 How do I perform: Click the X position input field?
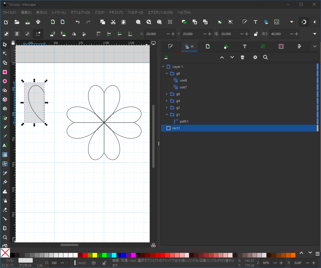tap(155, 34)
